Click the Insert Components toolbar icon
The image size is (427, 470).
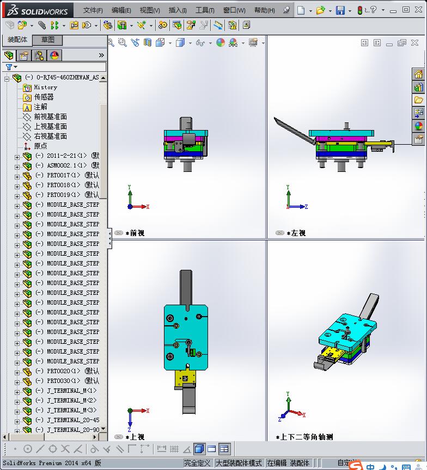coord(22,25)
